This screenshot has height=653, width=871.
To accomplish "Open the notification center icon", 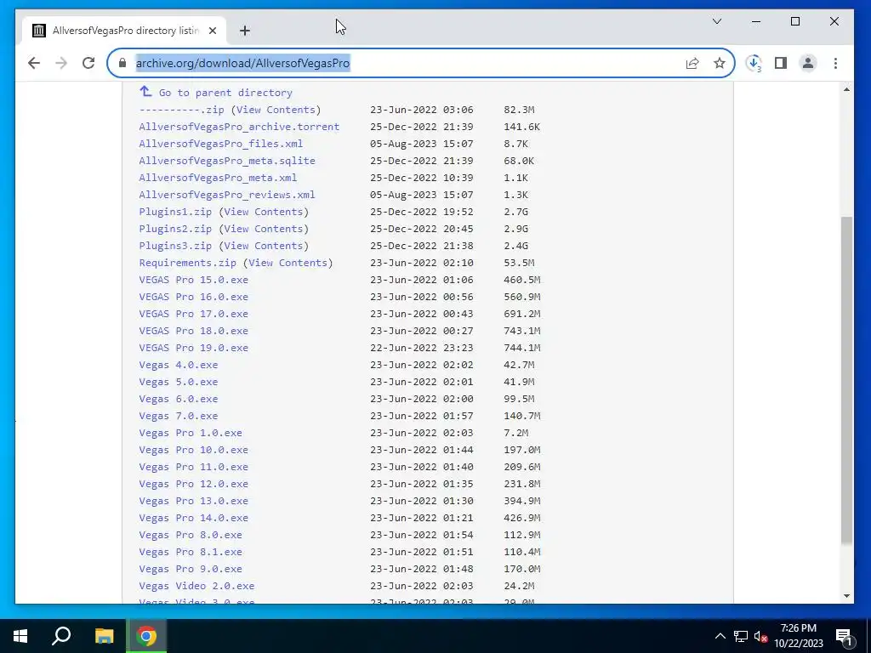I will 844,636.
